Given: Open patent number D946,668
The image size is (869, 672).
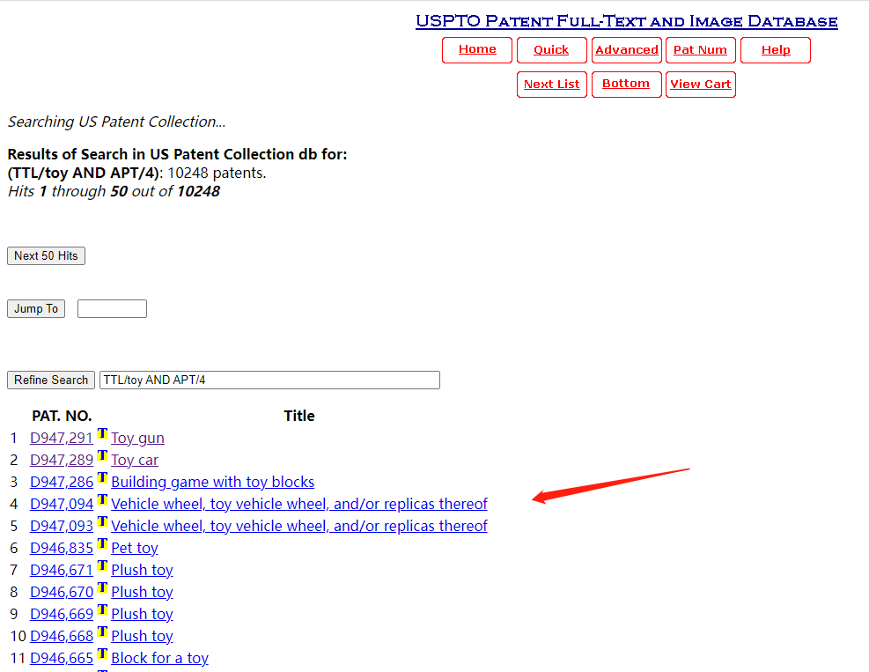Looking at the screenshot, I should click(x=62, y=637).
